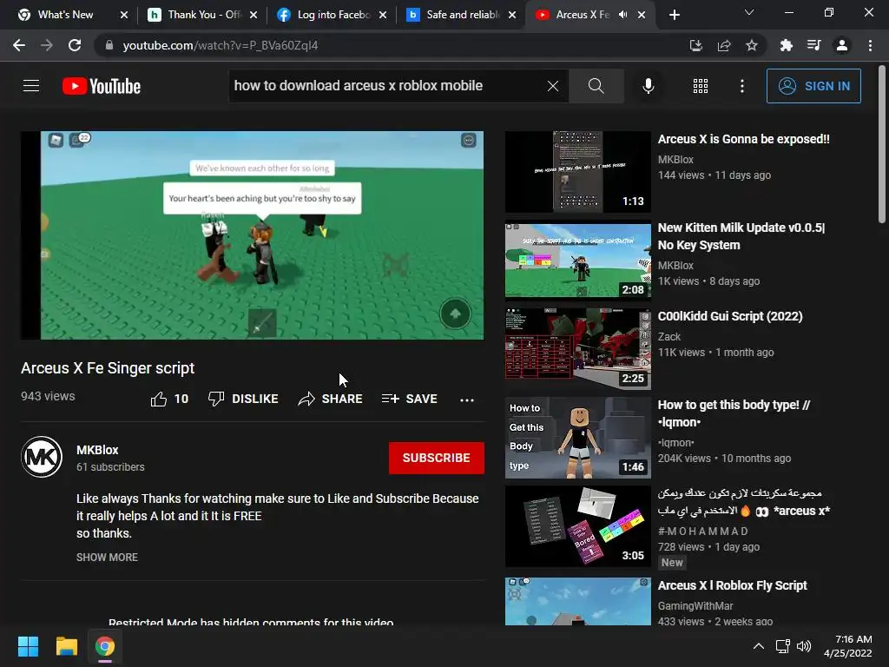Open the Chrome profile icon

coord(842,45)
